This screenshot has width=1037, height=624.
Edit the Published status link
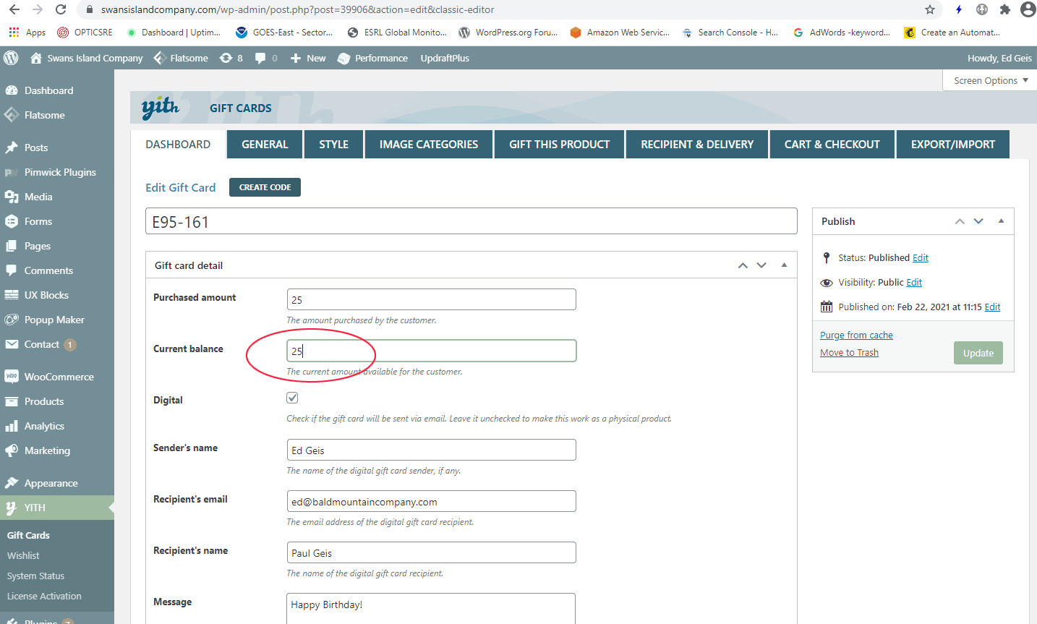tap(921, 258)
